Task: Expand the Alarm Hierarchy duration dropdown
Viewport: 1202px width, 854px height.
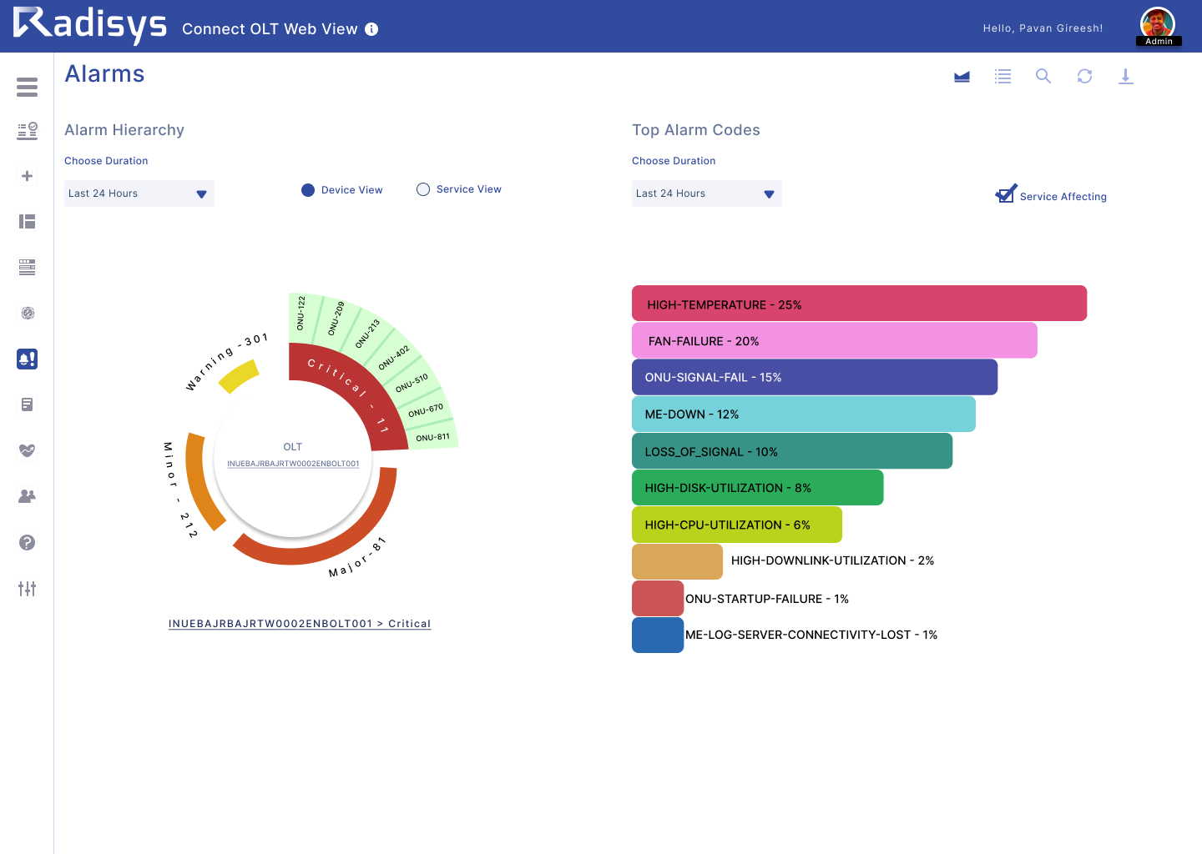Action: tap(139, 193)
